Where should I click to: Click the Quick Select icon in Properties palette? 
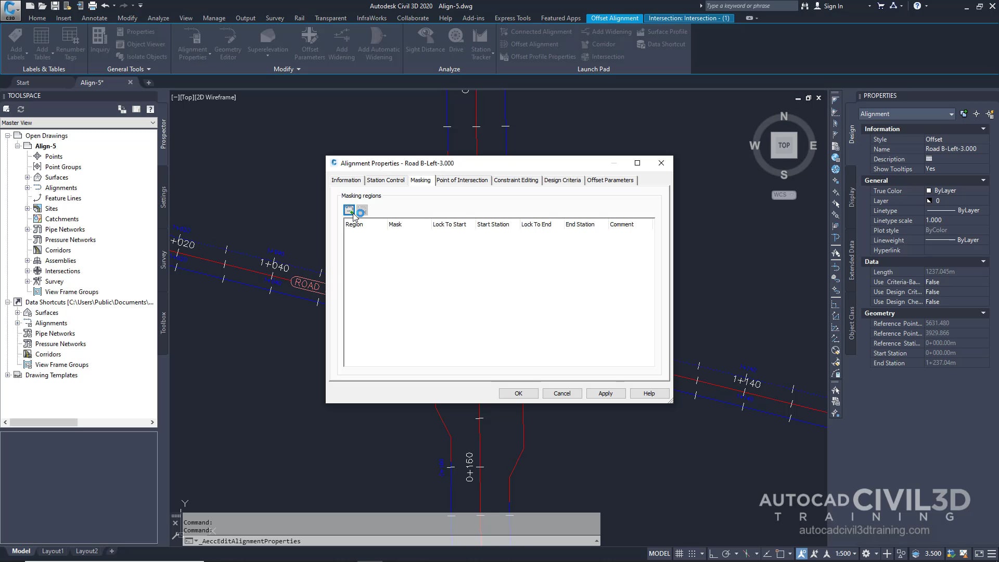(990, 114)
